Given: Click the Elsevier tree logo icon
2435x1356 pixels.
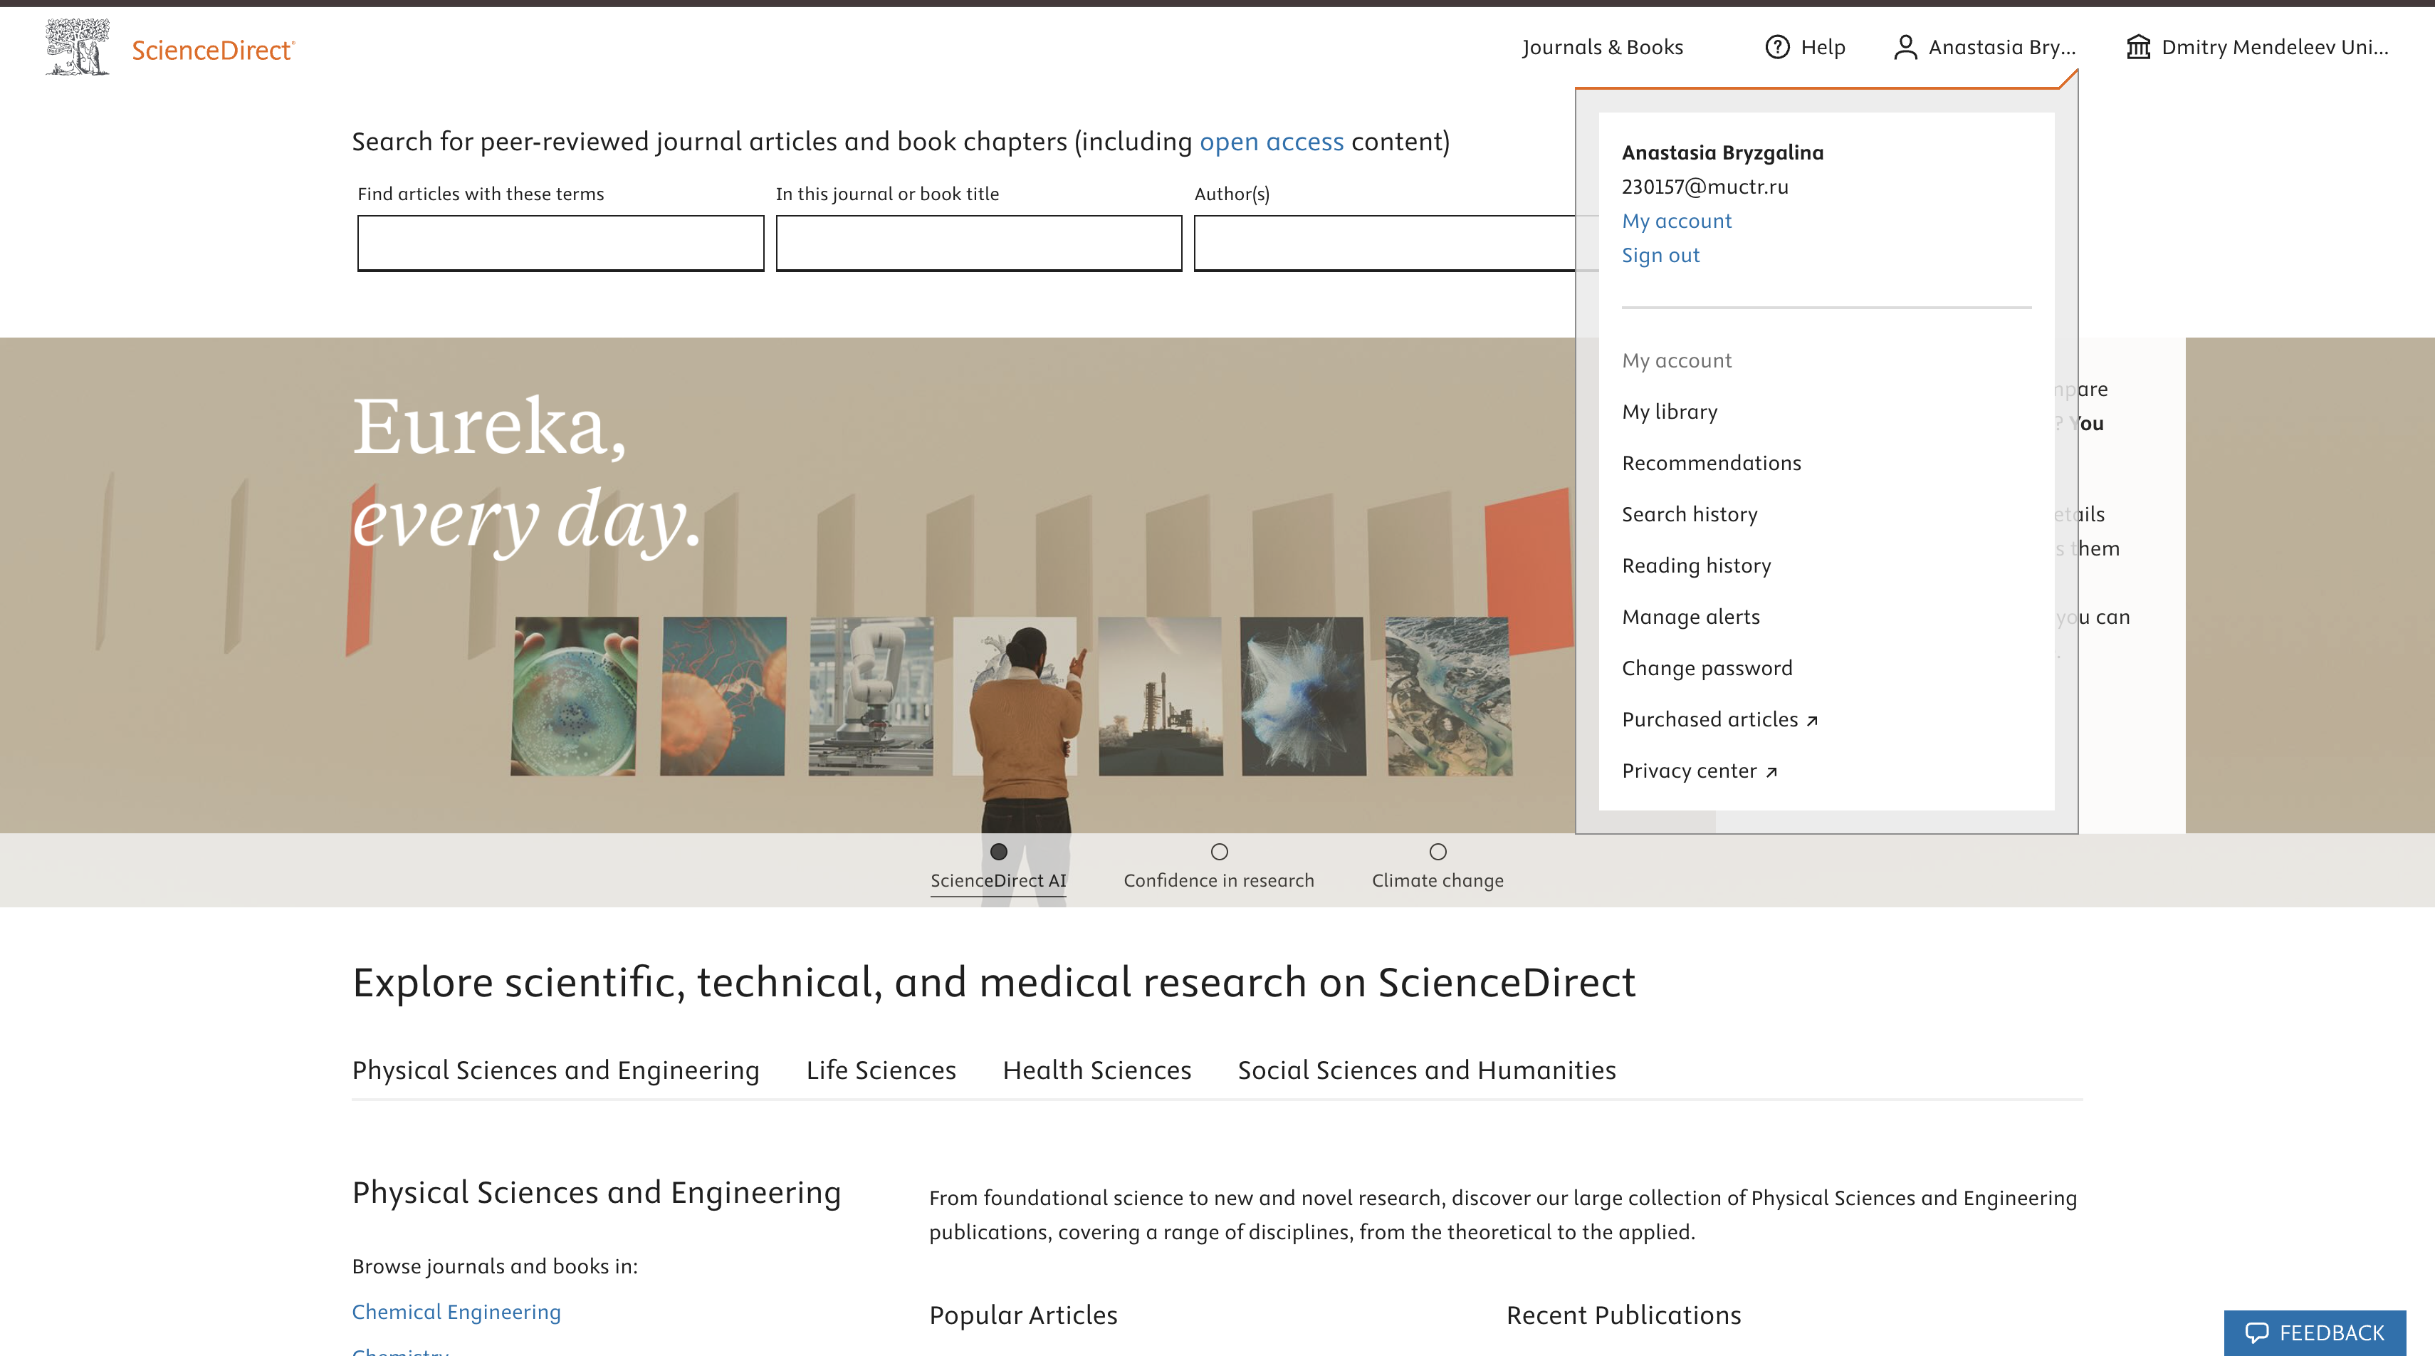Looking at the screenshot, I should 77,47.
